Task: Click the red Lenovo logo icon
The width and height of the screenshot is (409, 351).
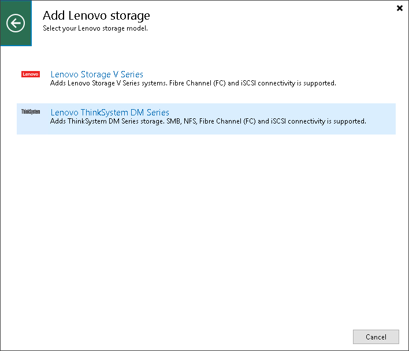Action: 31,74
